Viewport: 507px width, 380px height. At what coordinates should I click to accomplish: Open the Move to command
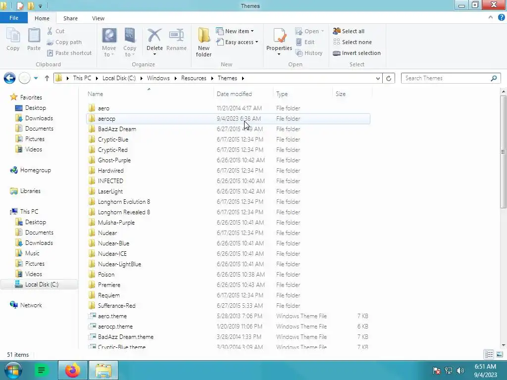click(x=109, y=42)
